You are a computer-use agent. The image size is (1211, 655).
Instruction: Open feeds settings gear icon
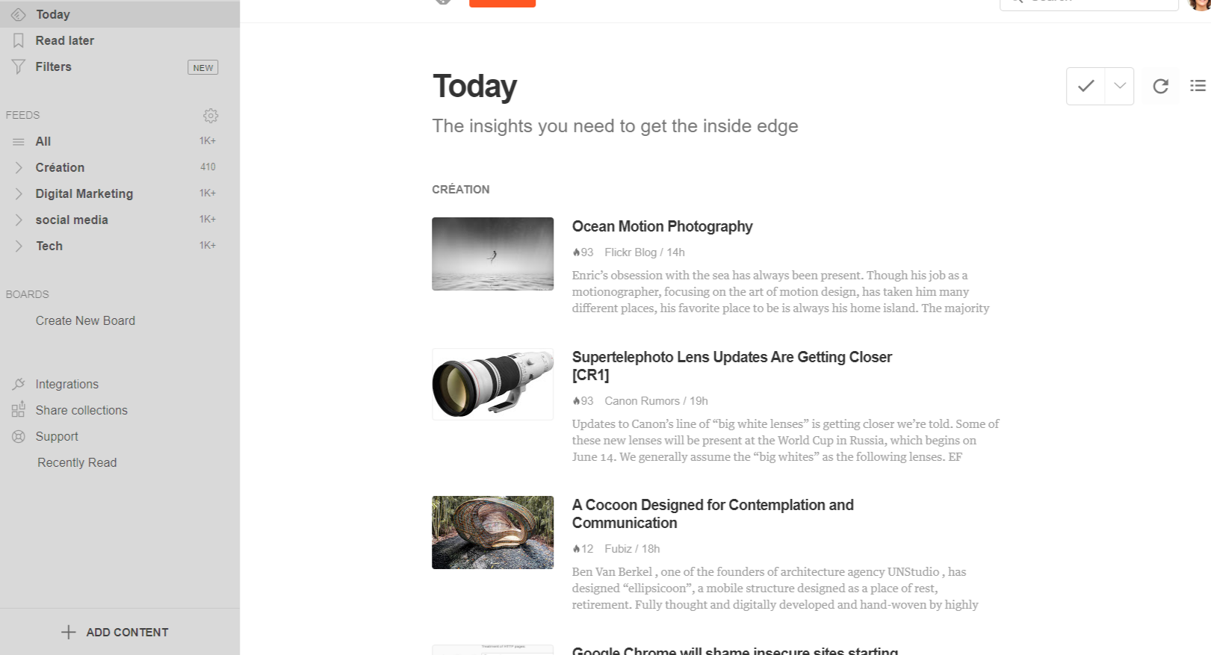(211, 116)
